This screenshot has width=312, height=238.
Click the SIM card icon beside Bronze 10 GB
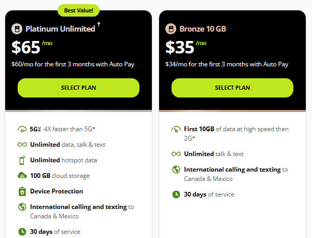coord(171,29)
